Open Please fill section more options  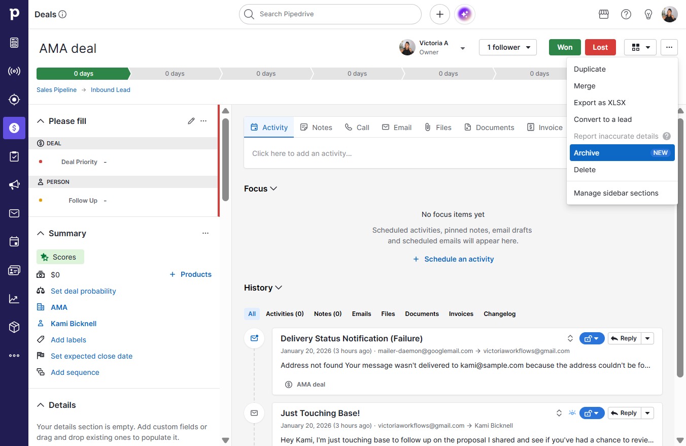click(x=203, y=121)
